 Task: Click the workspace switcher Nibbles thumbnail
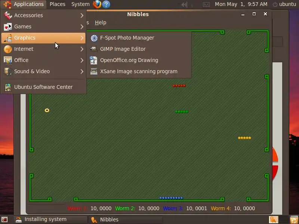(x=274, y=220)
